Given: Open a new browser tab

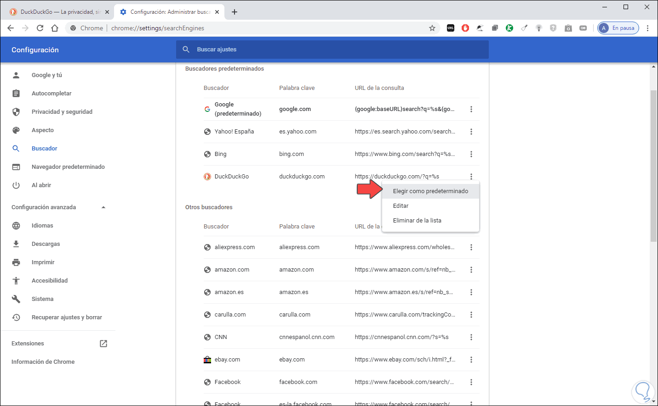Looking at the screenshot, I should [x=235, y=12].
